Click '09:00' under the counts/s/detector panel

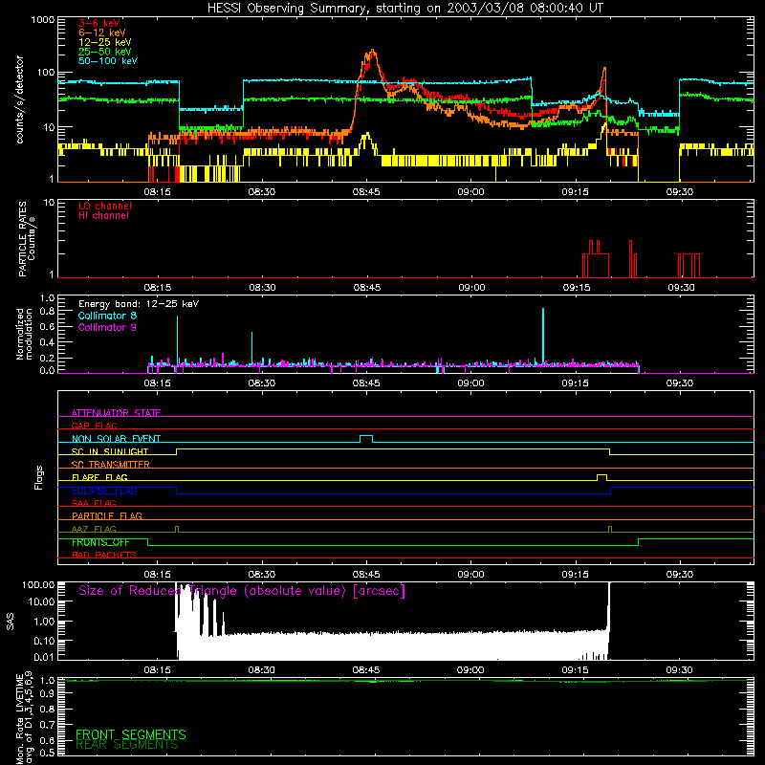click(470, 192)
